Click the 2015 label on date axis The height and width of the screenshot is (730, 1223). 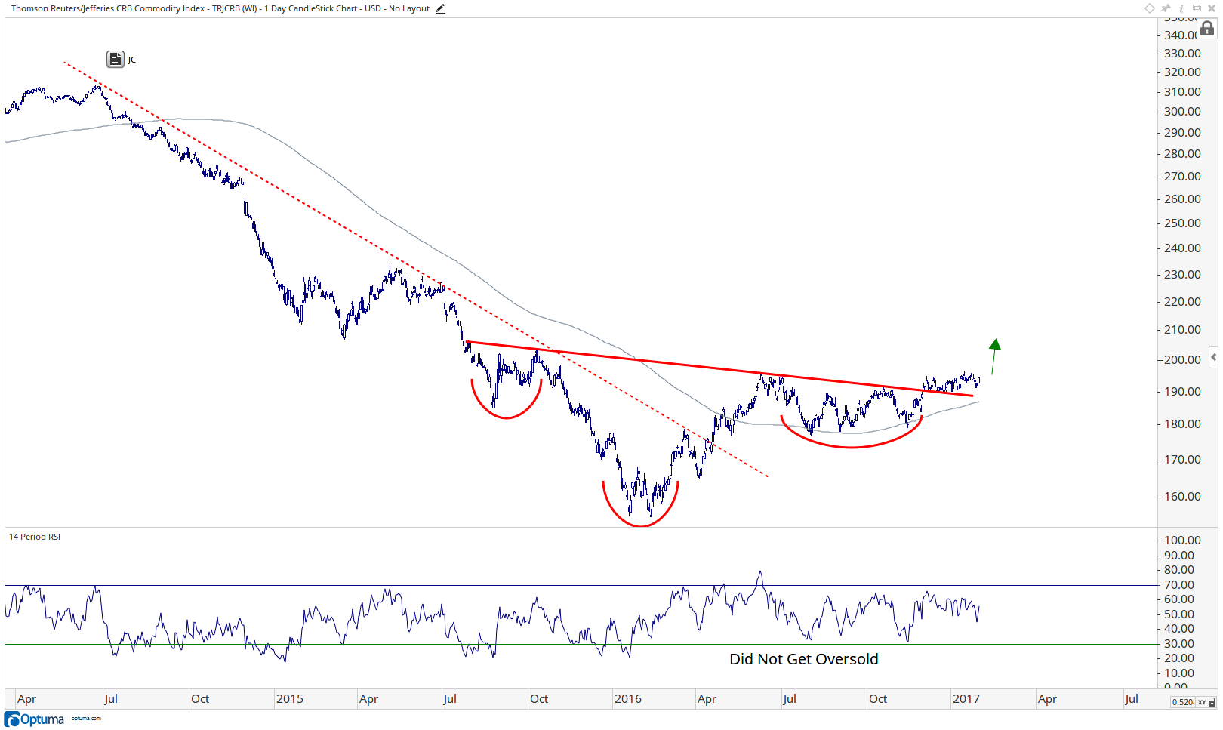(x=290, y=699)
